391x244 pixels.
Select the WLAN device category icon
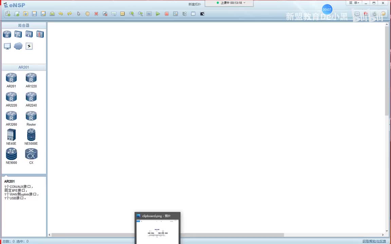[29, 34]
